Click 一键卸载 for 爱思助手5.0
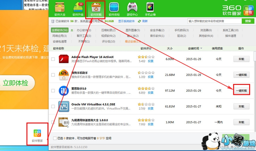Viewport: 256px width, 151px height. click(x=241, y=91)
